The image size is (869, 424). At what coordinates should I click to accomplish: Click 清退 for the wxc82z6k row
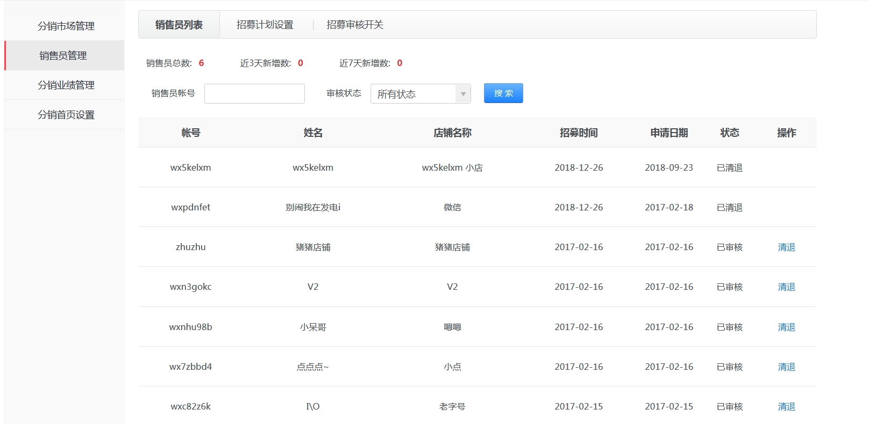[786, 406]
